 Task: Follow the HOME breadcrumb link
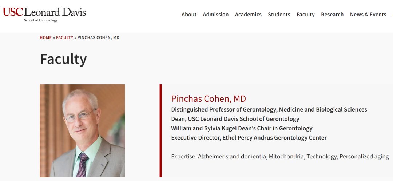46,38
